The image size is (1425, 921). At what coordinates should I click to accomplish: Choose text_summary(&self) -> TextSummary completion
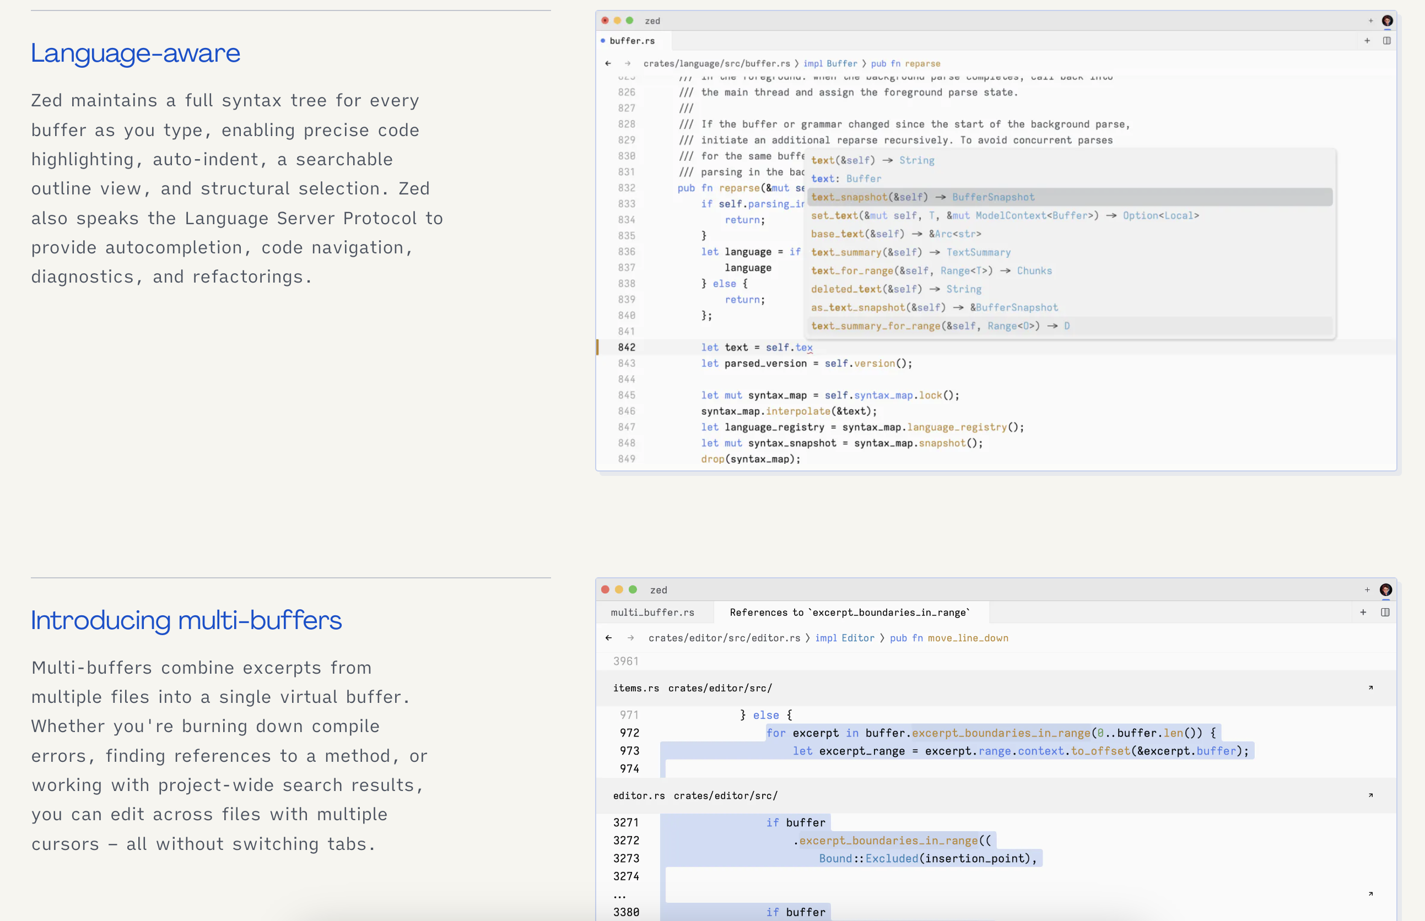1070,252
